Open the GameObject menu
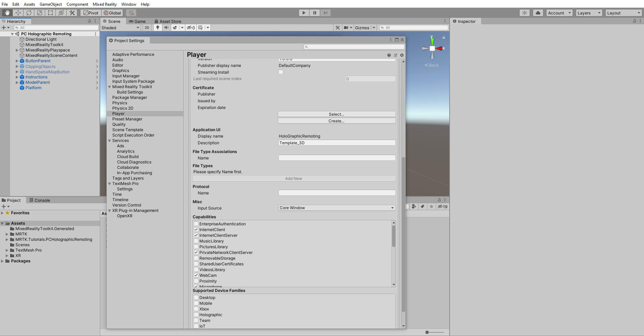 [x=51, y=4]
